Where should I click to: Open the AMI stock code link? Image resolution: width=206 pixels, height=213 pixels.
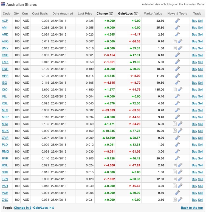tap(5, 28)
